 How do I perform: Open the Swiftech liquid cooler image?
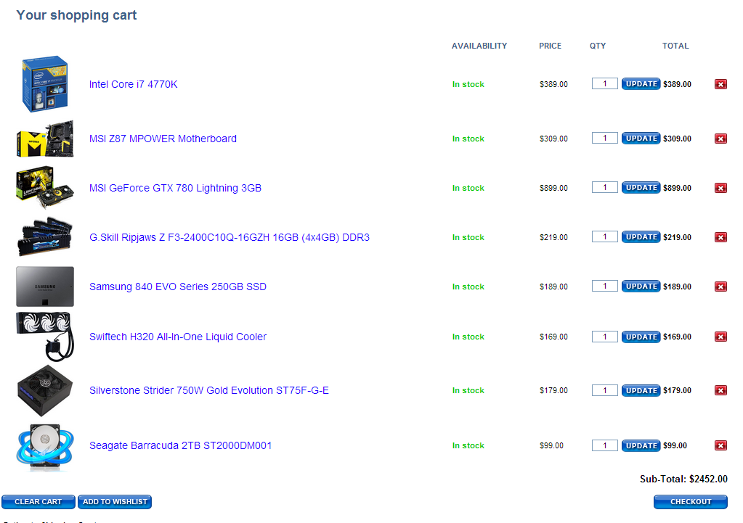(45, 337)
